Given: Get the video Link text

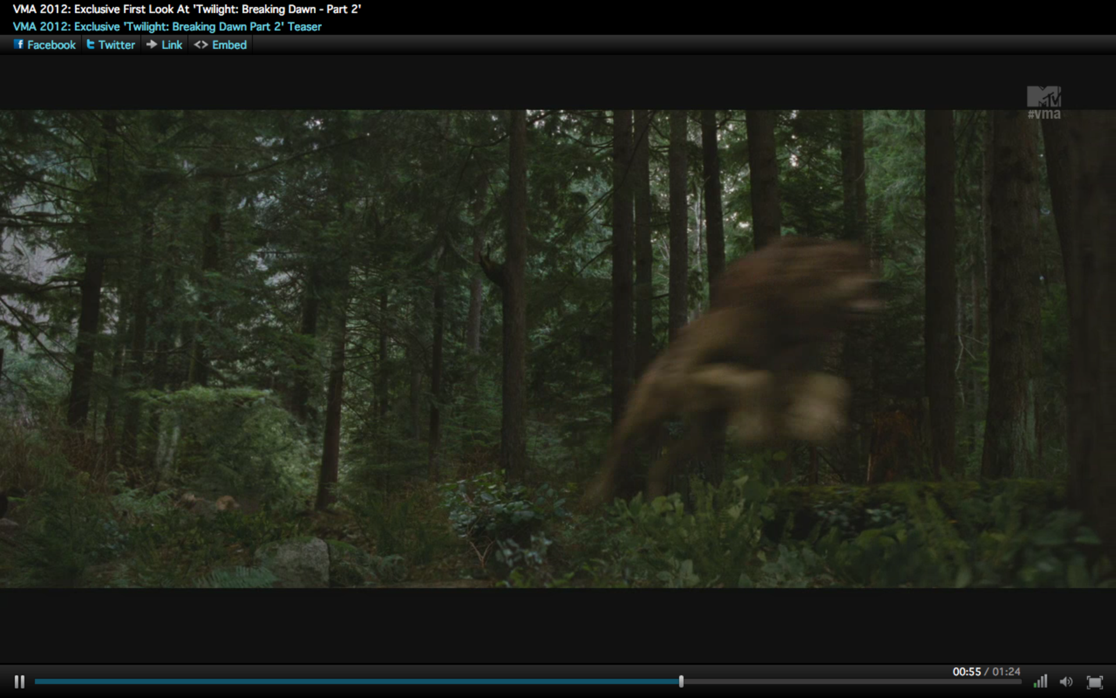Looking at the screenshot, I should tap(171, 45).
